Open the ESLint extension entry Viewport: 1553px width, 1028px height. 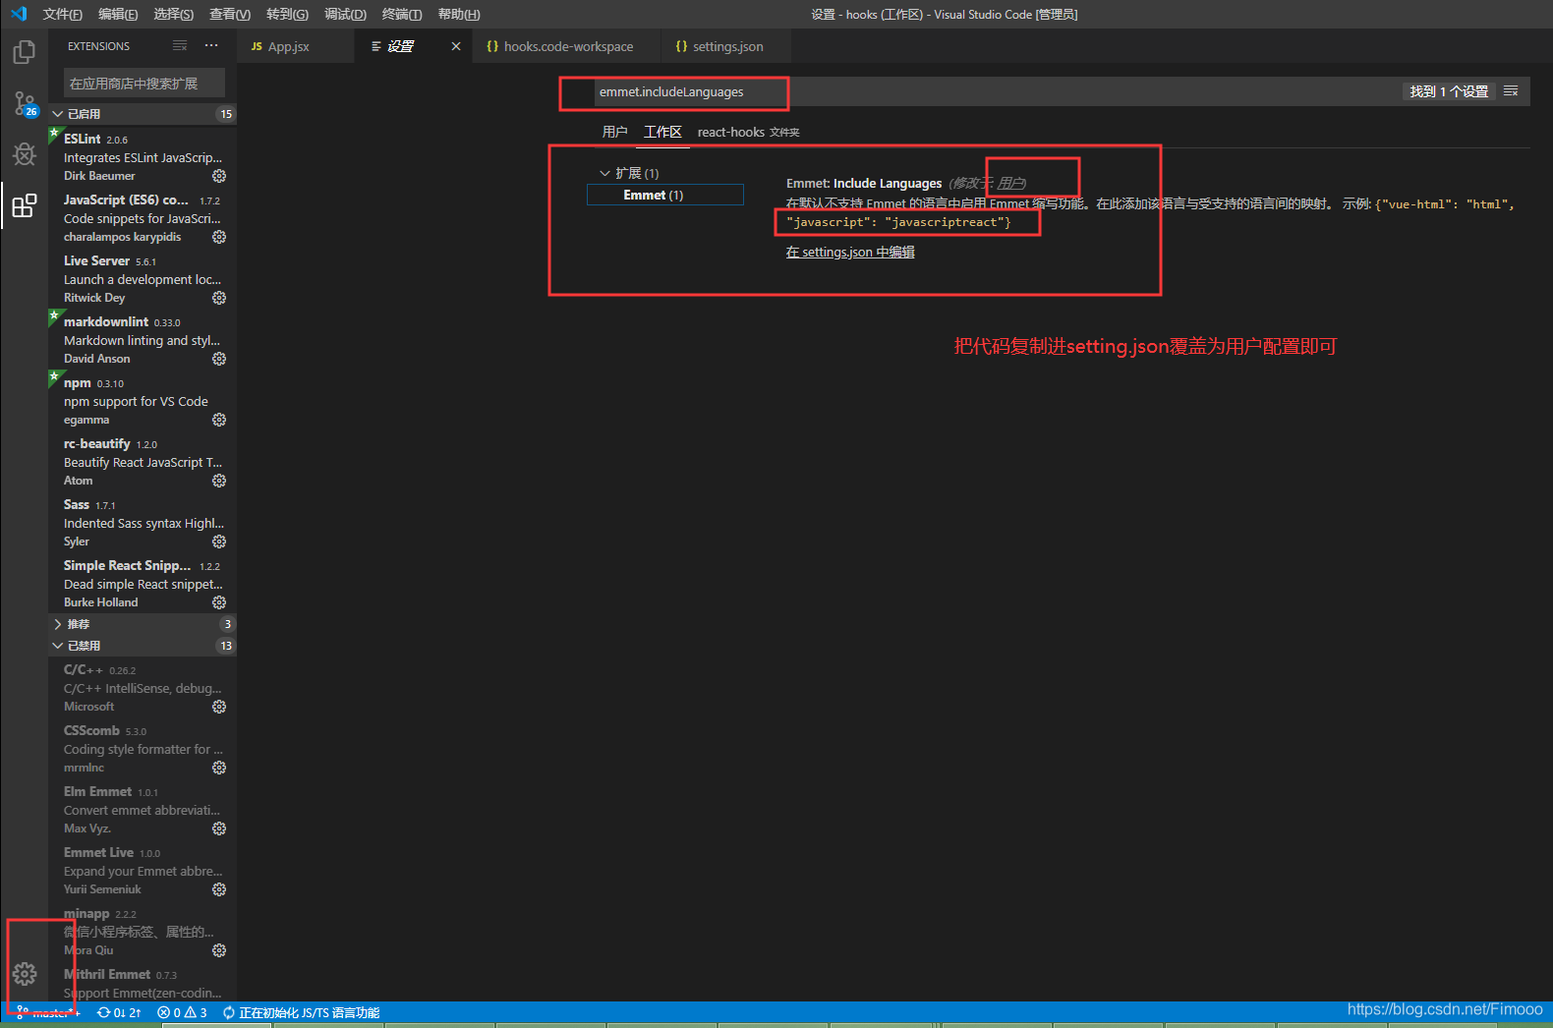(x=143, y=157)
